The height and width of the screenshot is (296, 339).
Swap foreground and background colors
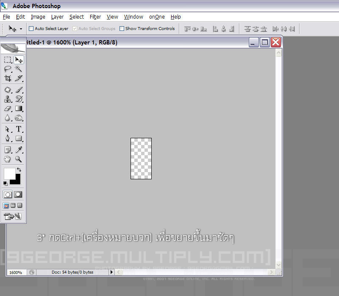pyautogui.click(x=19, y=170)
